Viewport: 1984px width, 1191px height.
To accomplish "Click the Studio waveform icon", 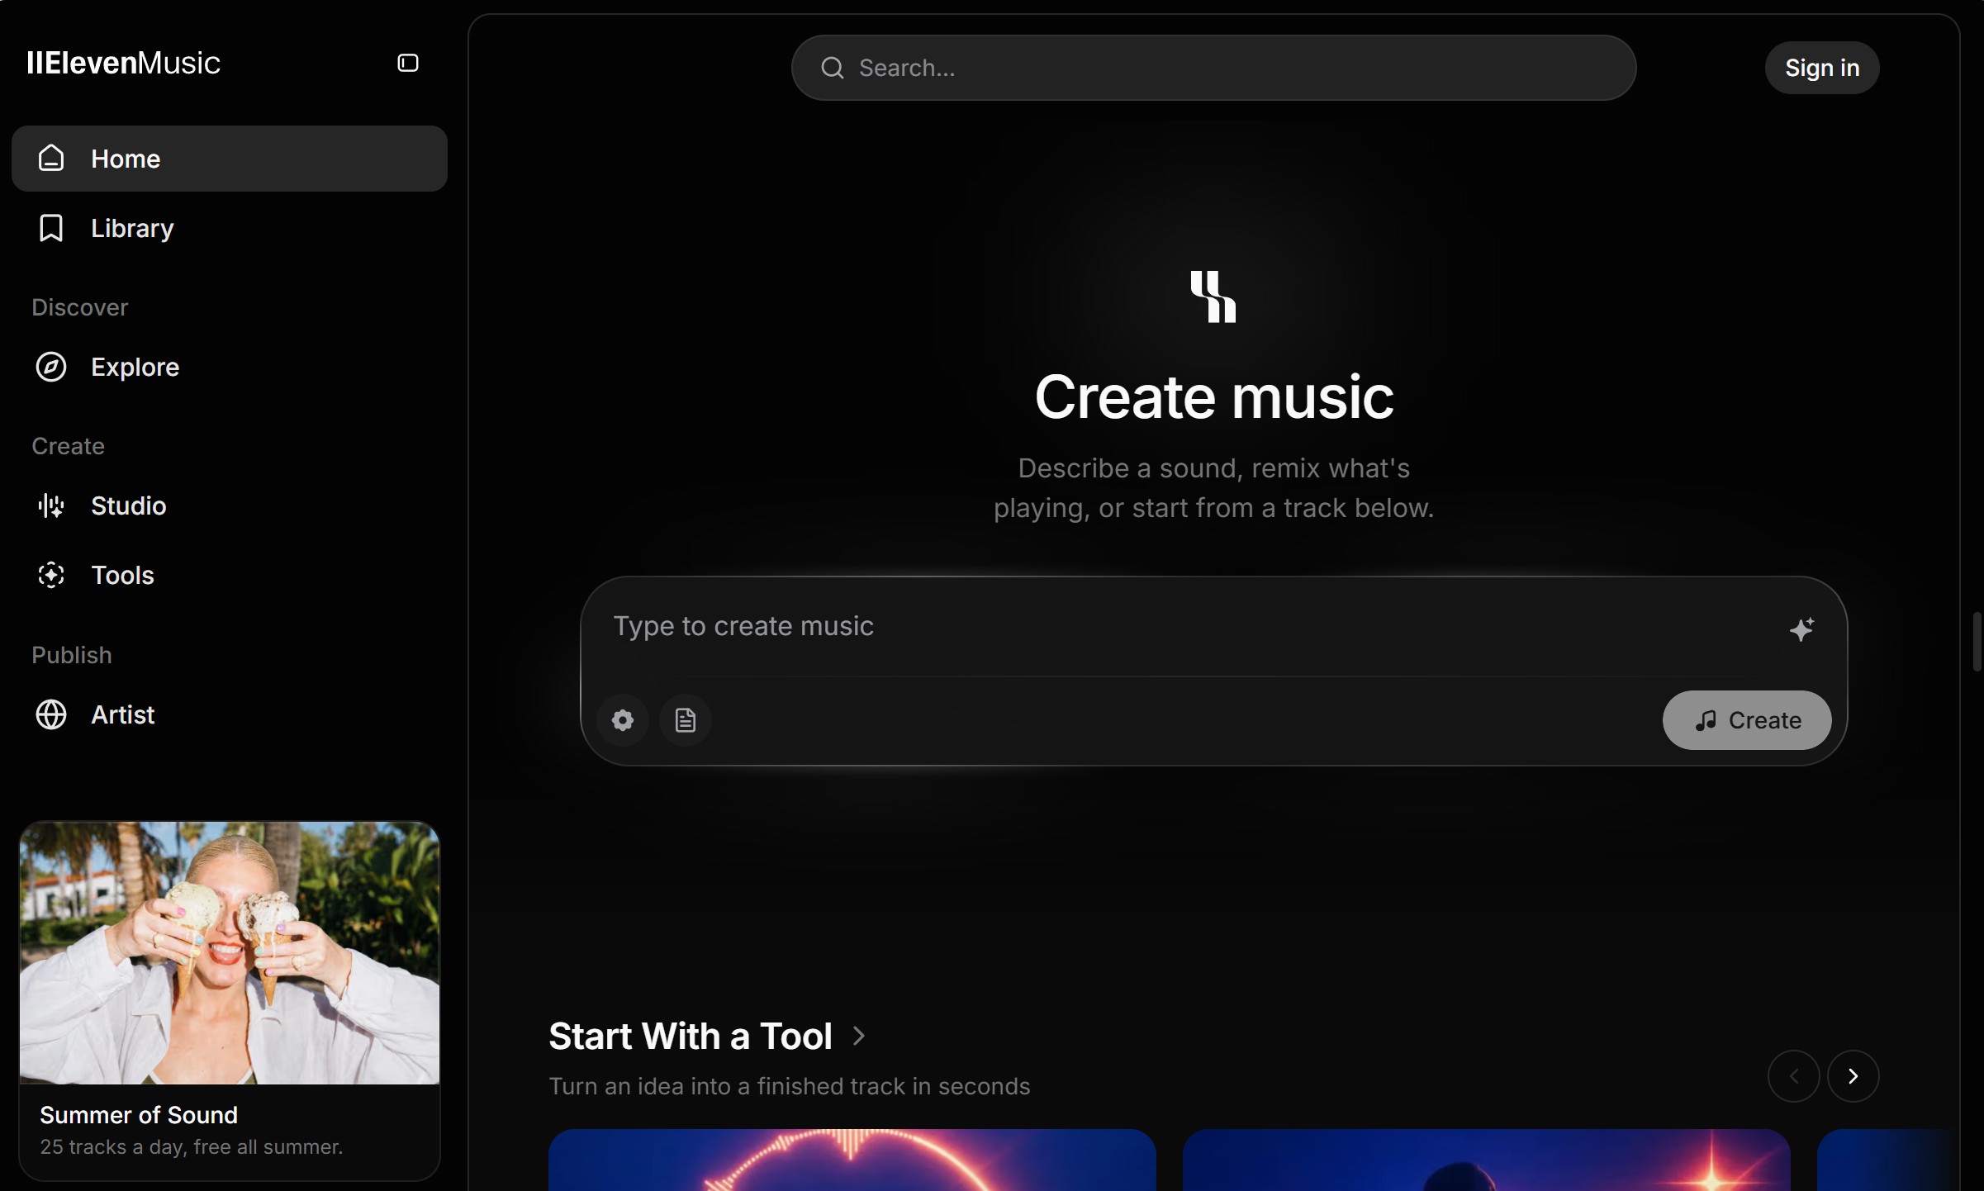I will pyautogui.click(x=51, y=505).
